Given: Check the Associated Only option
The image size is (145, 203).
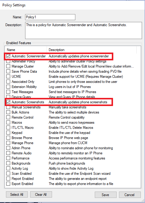Looking at the screenshot, I should [x=8, y=82].
